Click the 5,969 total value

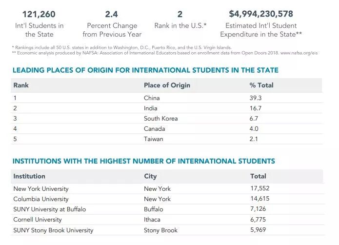click(x=258, y=230)
